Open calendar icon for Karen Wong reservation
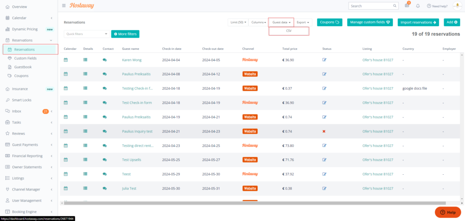 (x=66, y=59)
